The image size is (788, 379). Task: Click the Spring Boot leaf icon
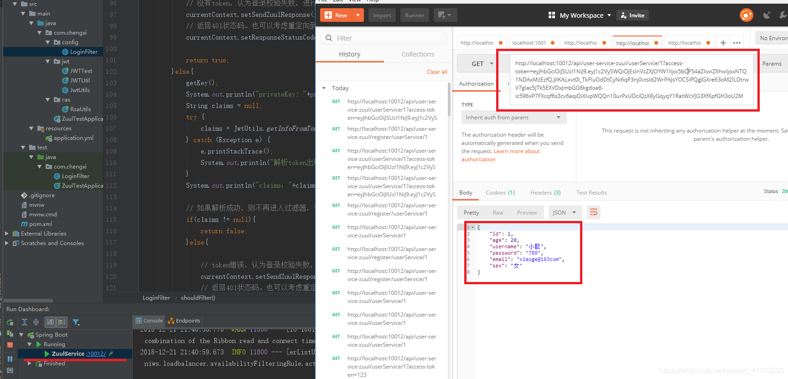pos(31,335)
